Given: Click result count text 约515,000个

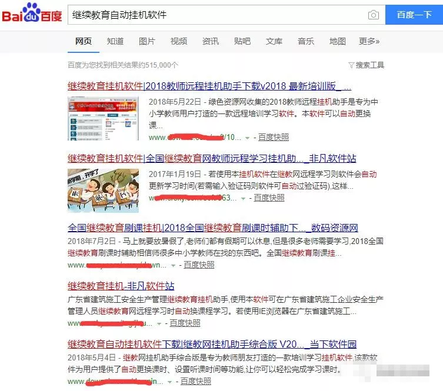Looking at the screenshot, I should pyautogui.click(x=158, y=65).
